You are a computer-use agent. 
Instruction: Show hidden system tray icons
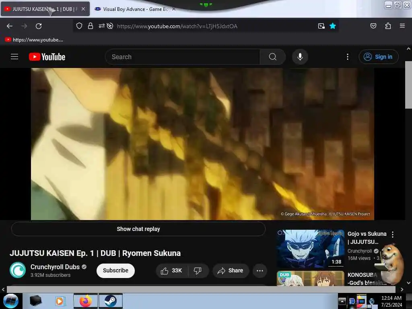click(342, 301)
